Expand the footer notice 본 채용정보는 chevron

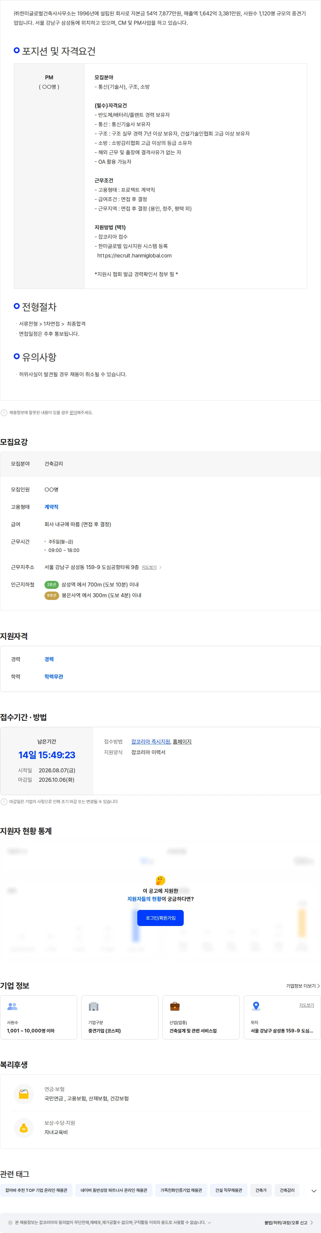pyautogui.click(x=209, y=1223)
